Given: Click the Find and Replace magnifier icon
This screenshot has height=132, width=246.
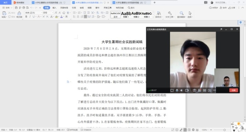Looking at the screenshot, I should click(181, 13).
